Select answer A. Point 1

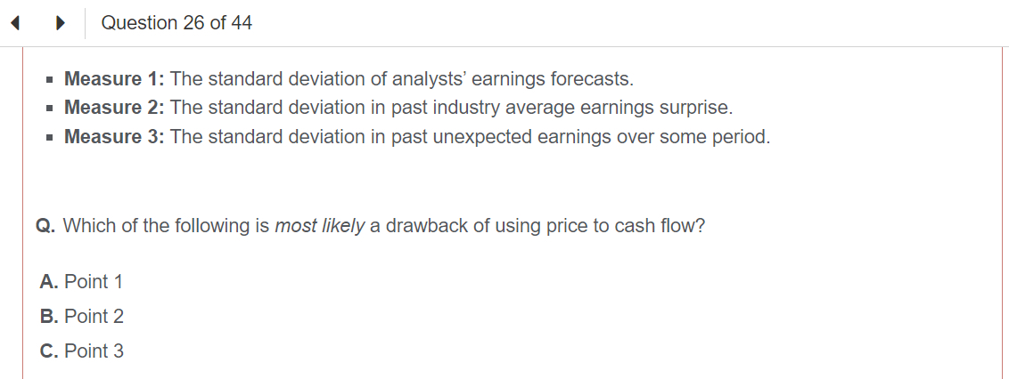coord(81,282)
